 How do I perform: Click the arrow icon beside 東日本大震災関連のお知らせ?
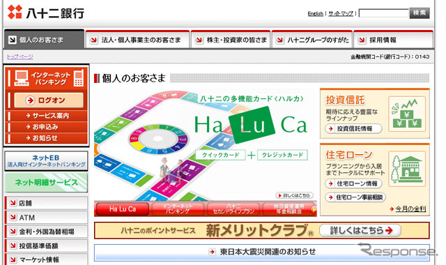coord(212,252)
